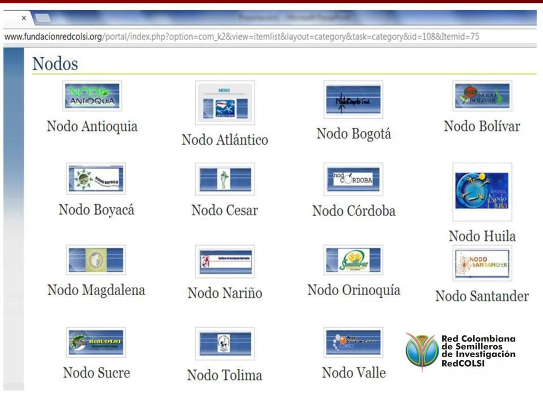The image size is (543, 407).
Task: Open the Nodo Boyacá thumbnail image
Action: 96,179
